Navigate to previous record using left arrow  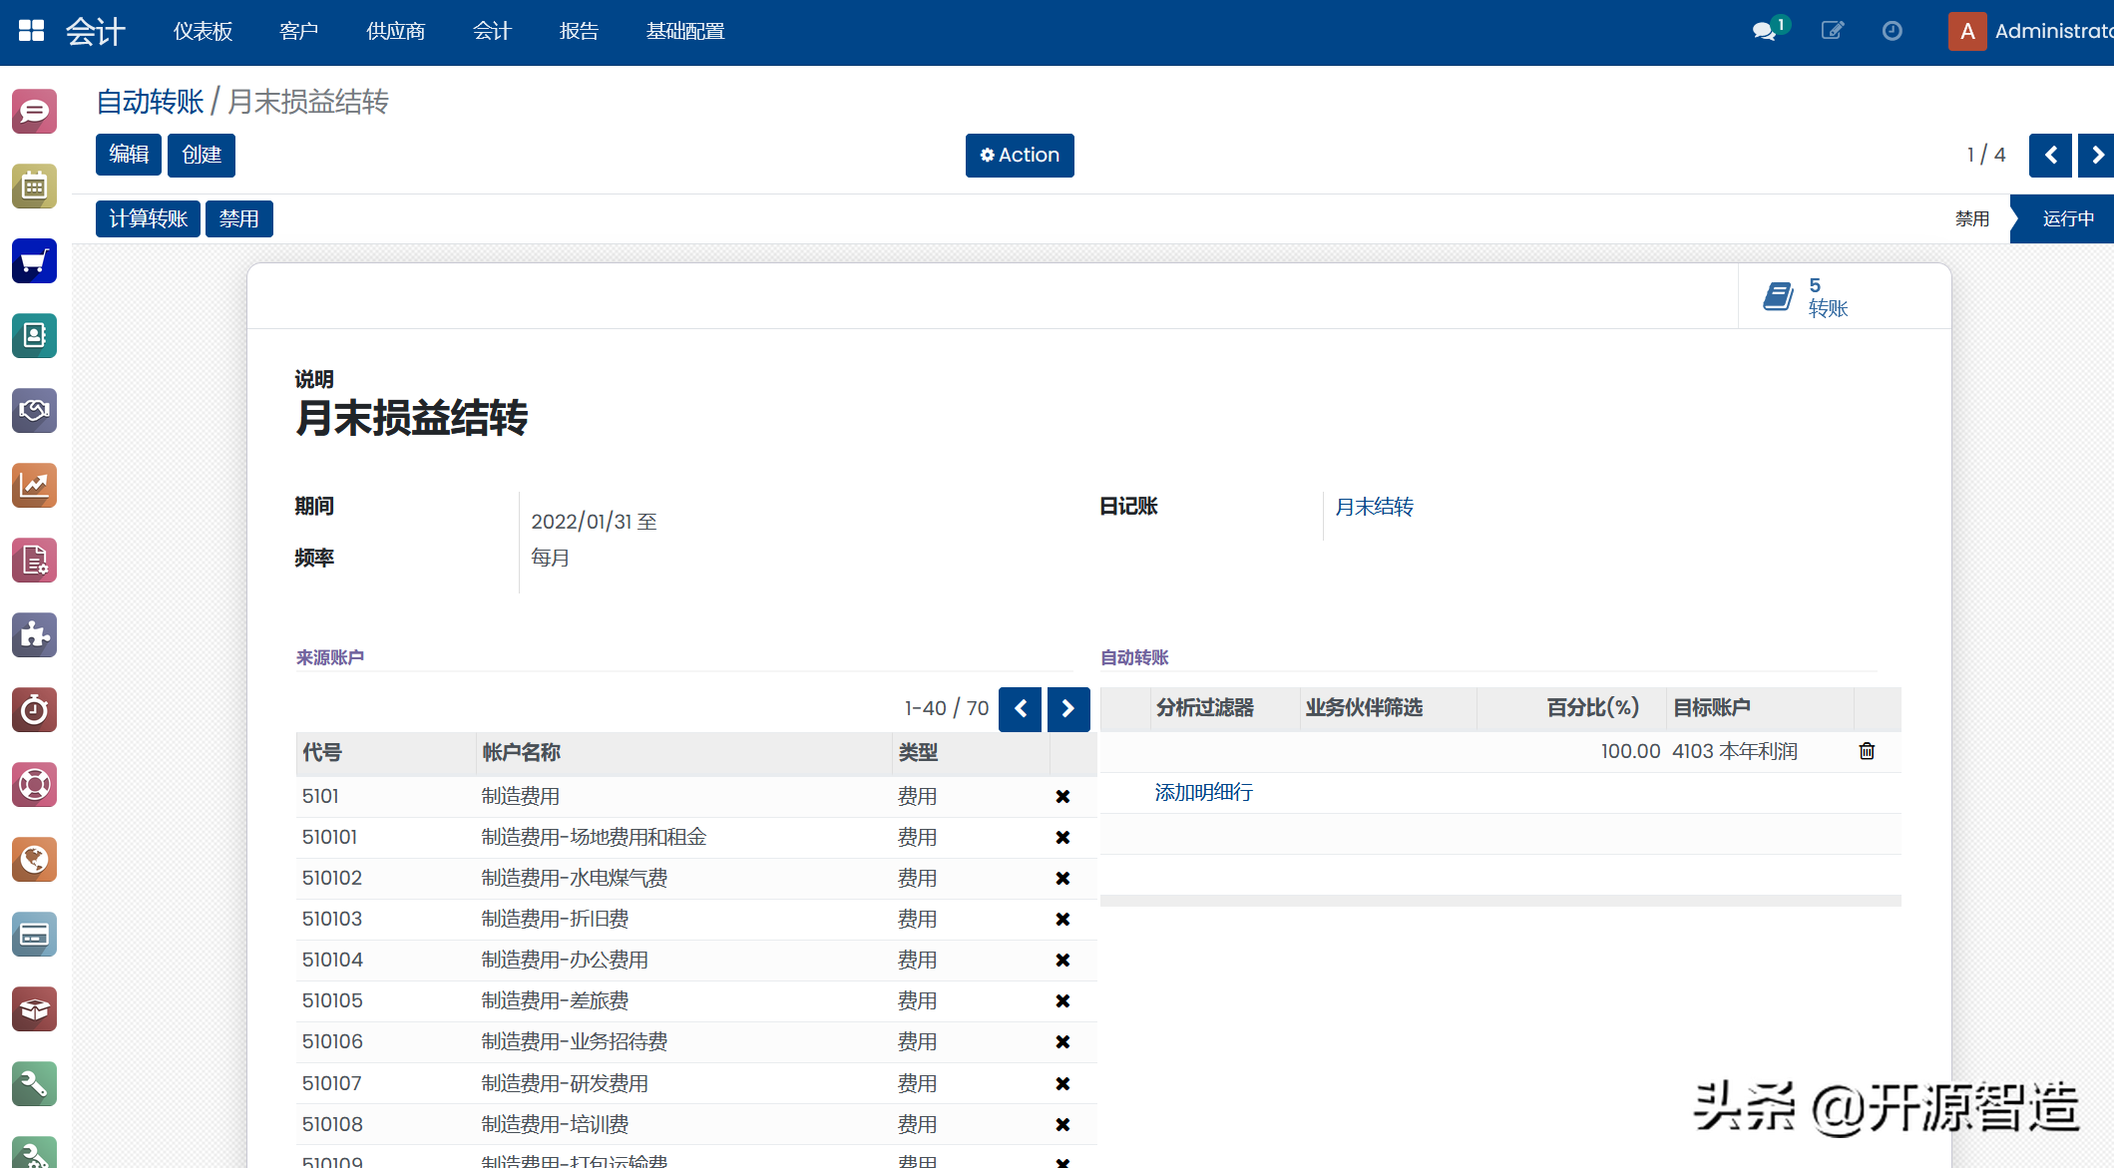(2048, 154)
